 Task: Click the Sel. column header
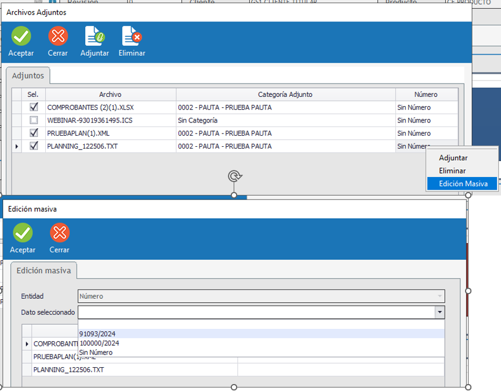point(33,95)
